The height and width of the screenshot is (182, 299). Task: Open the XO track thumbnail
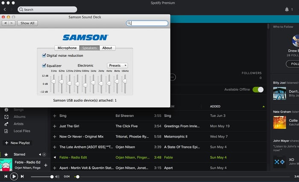tap(279, 162)
